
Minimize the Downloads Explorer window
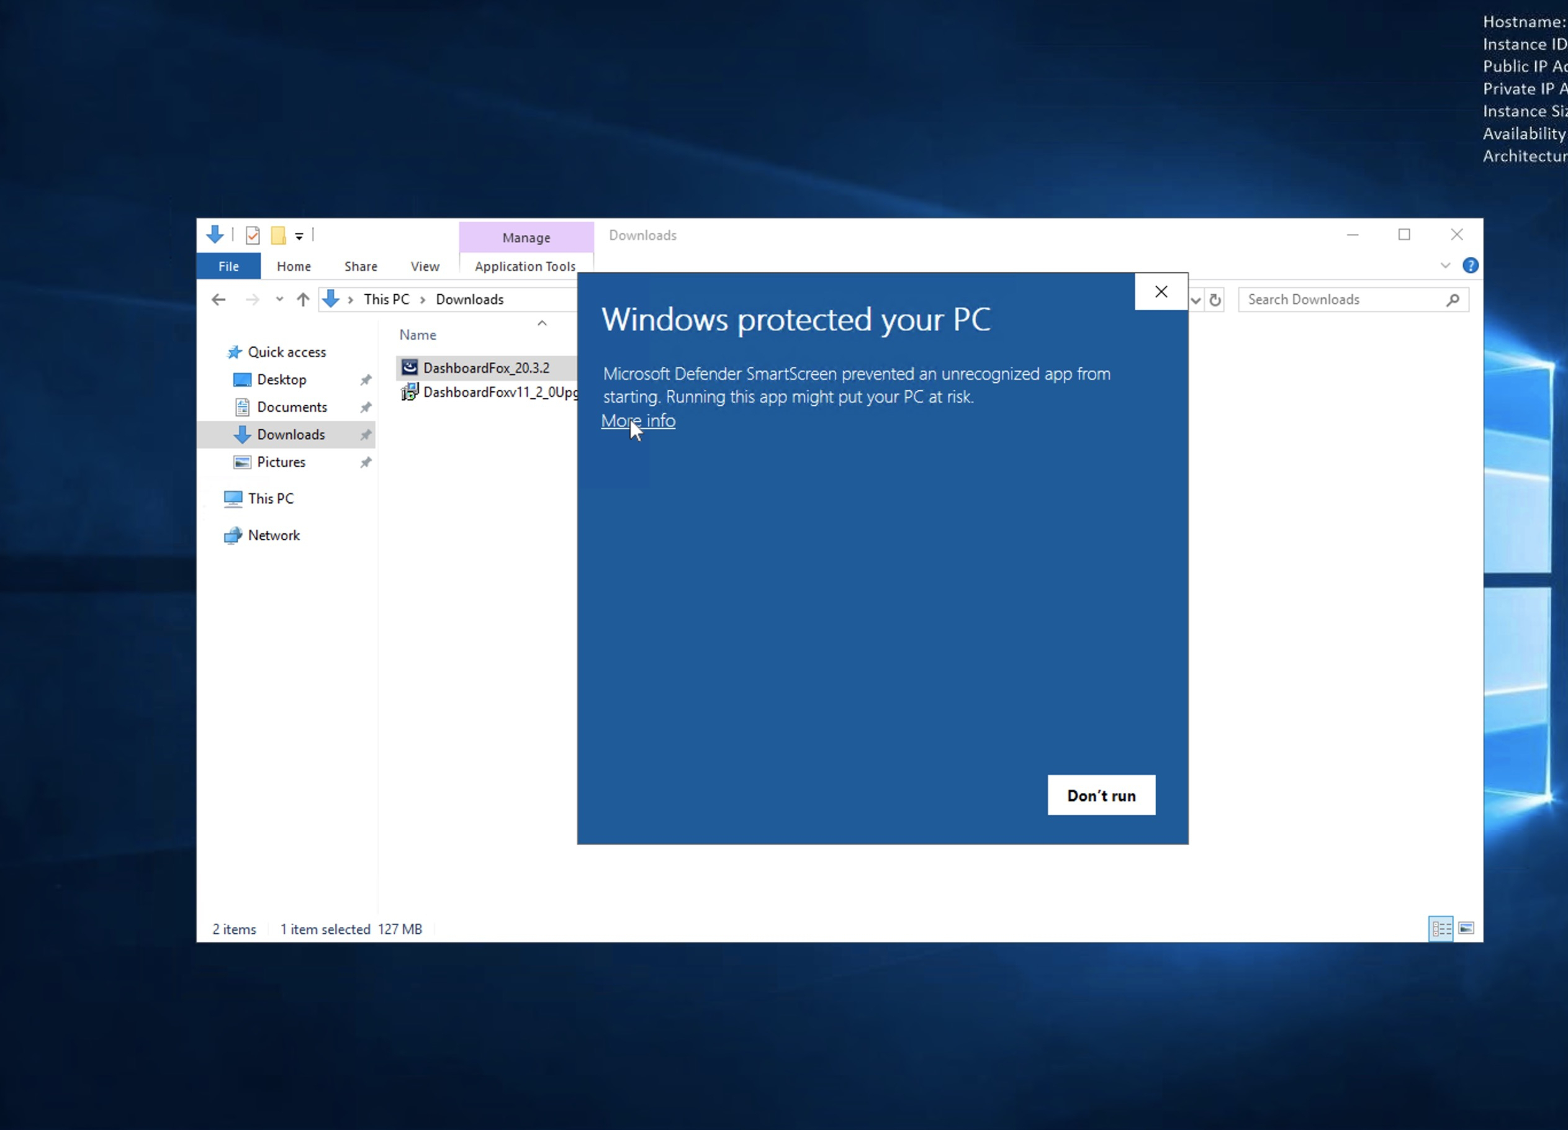(1353, 235)
